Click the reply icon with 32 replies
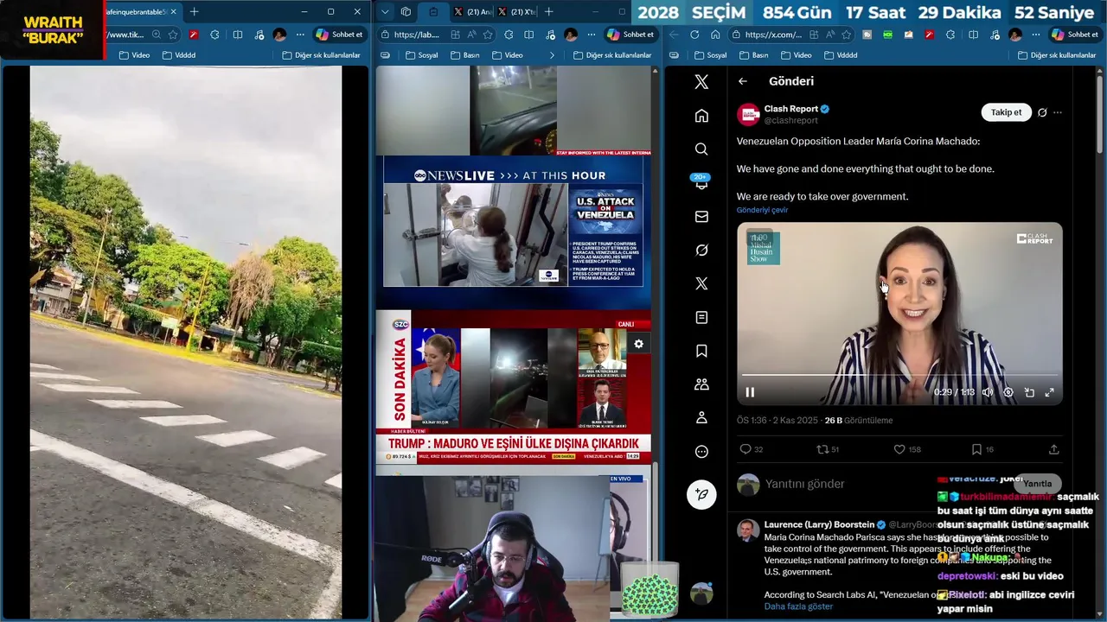 coord(745,449)
